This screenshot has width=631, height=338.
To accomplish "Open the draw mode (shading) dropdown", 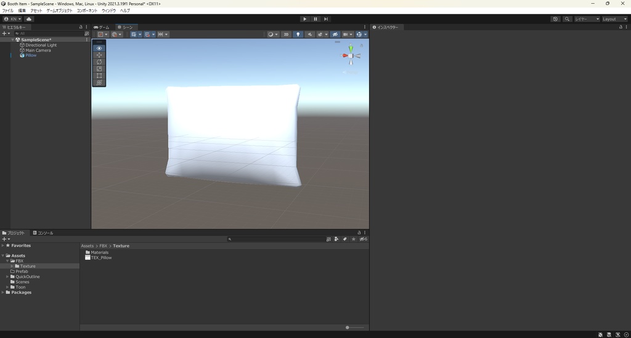I will pyautogui.click(x=272, y=34).
